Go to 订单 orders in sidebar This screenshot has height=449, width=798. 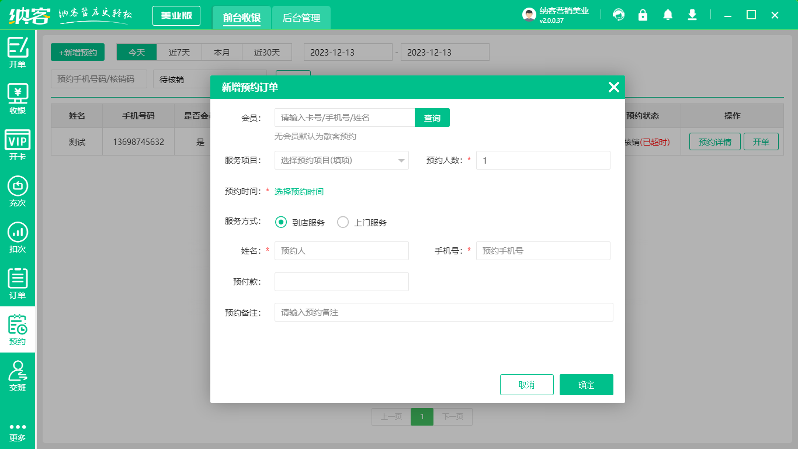tap(18, 284)
